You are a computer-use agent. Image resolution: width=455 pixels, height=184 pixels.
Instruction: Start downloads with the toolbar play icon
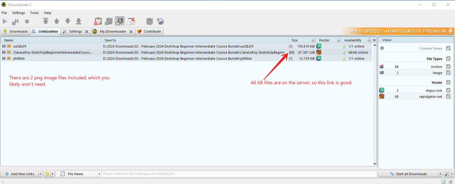pyautogui.click(x=5, y=22)
